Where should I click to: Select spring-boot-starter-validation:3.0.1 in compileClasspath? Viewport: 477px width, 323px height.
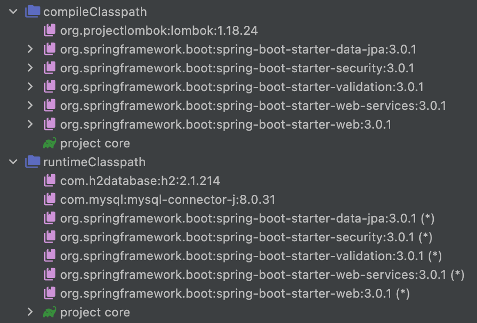[242, 87]
